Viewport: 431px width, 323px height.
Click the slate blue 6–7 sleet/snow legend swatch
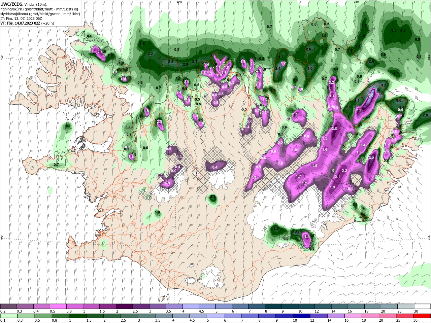click(240, 307)
